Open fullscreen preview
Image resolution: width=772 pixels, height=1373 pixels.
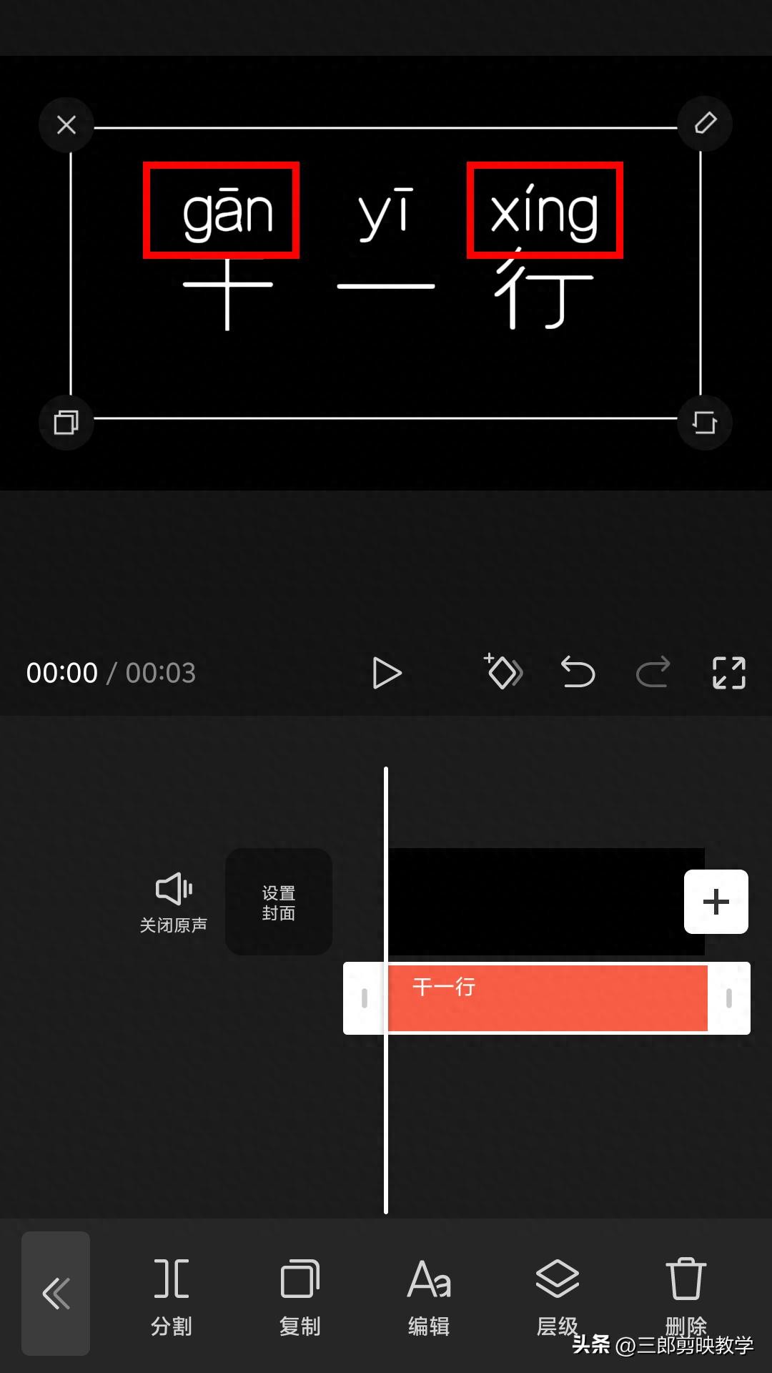[x=729, y=673]
